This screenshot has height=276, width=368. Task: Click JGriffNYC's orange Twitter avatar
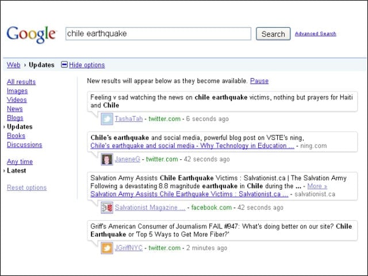pyautogui.click(x=107, y=248)
